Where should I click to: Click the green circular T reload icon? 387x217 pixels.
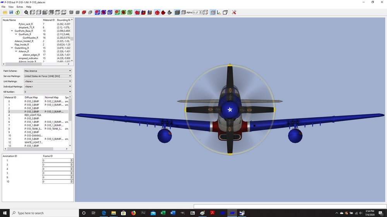coord(17,12)
